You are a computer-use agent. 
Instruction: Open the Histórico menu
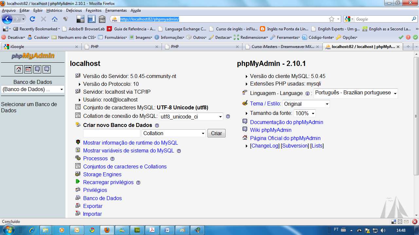pyautogui.click(x=54, y=10)
